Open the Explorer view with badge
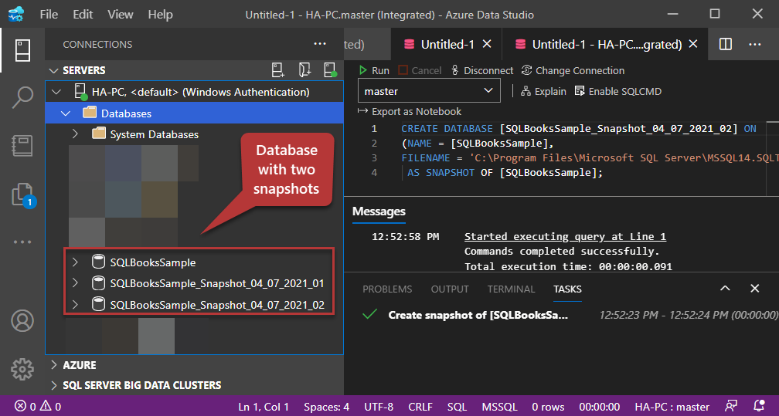 (22, 194)
